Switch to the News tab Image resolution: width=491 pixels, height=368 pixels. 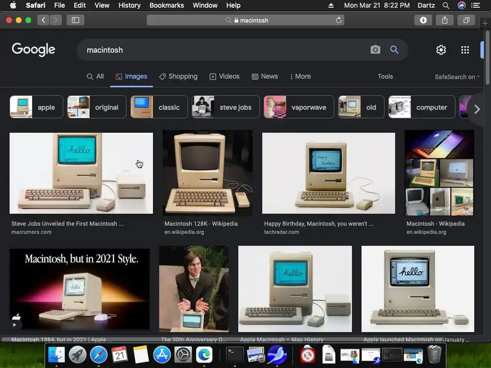(265, 76)
